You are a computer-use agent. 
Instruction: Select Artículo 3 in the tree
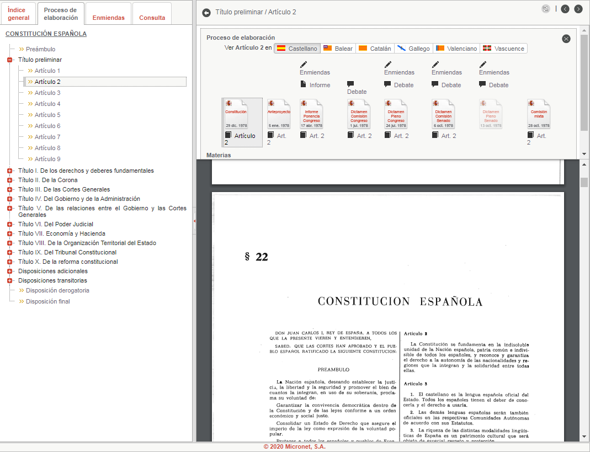click(47, 93)
